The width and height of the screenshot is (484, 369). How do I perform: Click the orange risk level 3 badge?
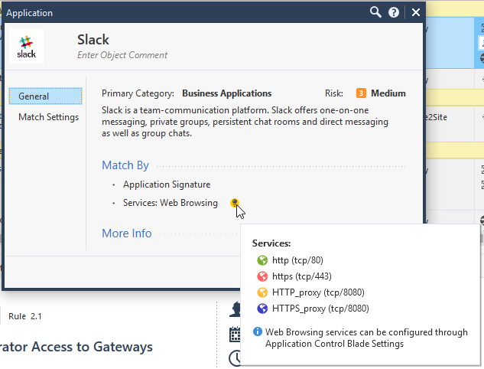point(361,93)
